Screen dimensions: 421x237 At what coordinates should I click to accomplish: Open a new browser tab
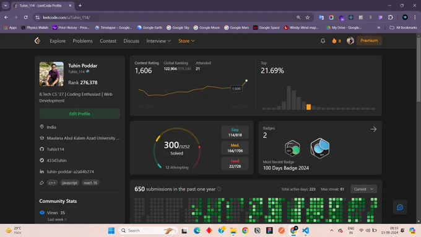click(80, 6)
